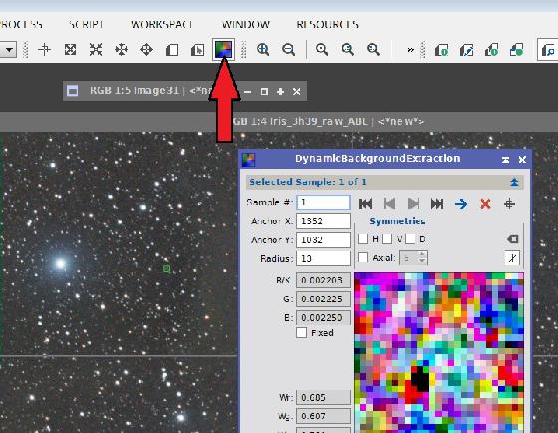Click the G value 0.002225 field

[324, 299]
